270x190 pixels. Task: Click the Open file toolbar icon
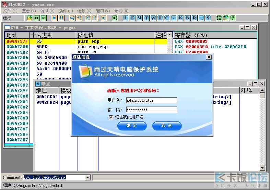[x=30, y=18]
